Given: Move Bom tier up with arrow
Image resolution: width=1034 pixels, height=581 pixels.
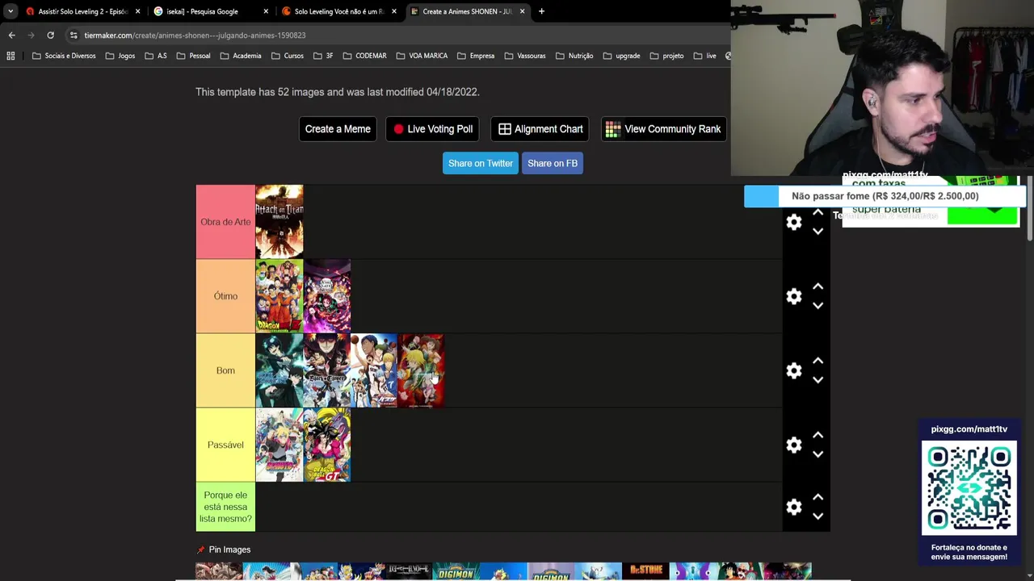Looking at the screenshot, I should click(x=818, y=361).
